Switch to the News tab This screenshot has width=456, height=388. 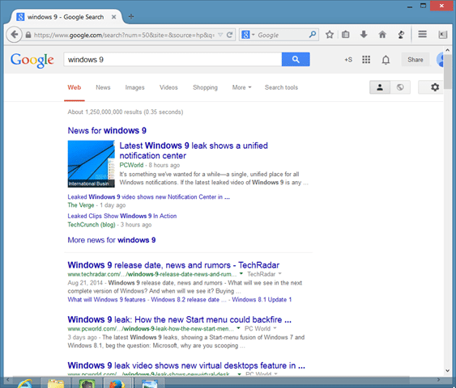click(103, 87)
